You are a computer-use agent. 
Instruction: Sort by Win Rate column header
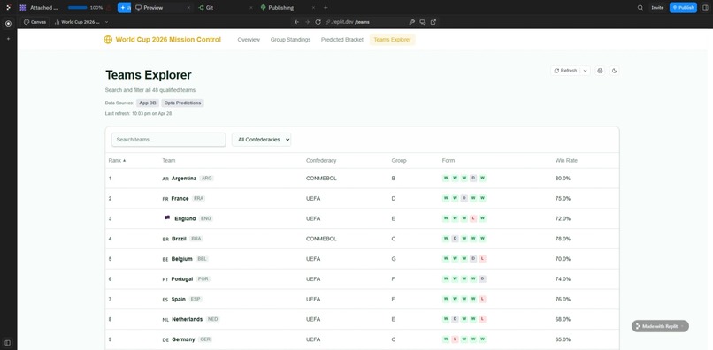pos(566,161)
